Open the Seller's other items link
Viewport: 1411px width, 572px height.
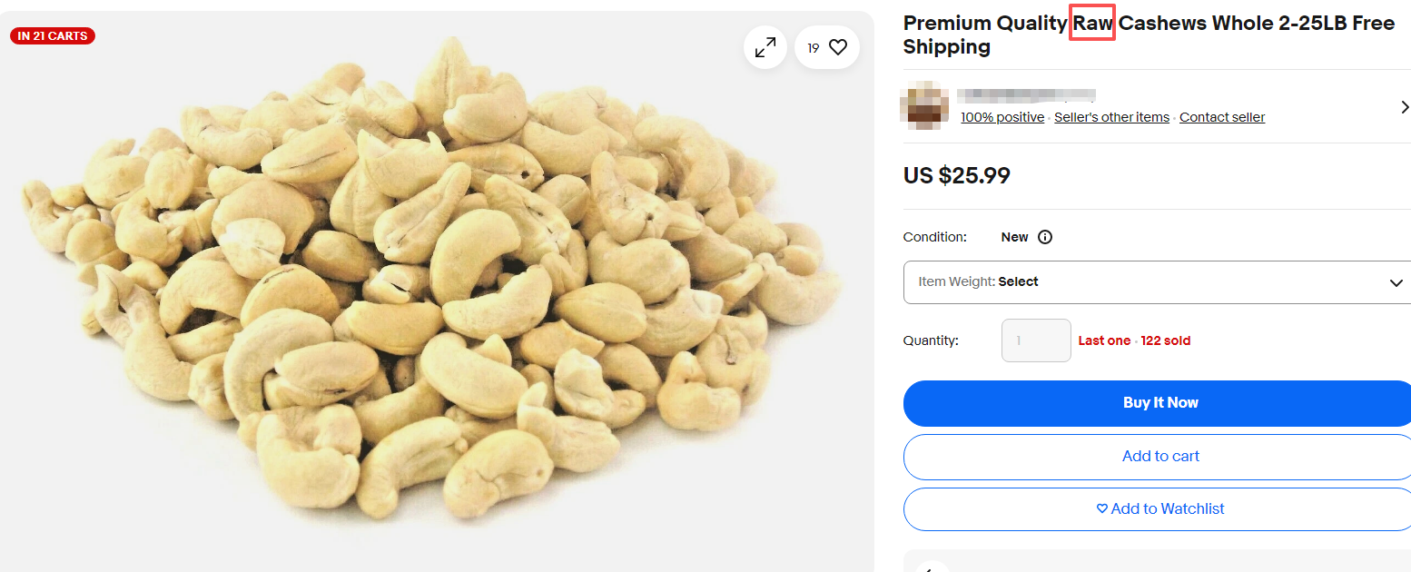pyautogui.click(x=1111, y=117)
